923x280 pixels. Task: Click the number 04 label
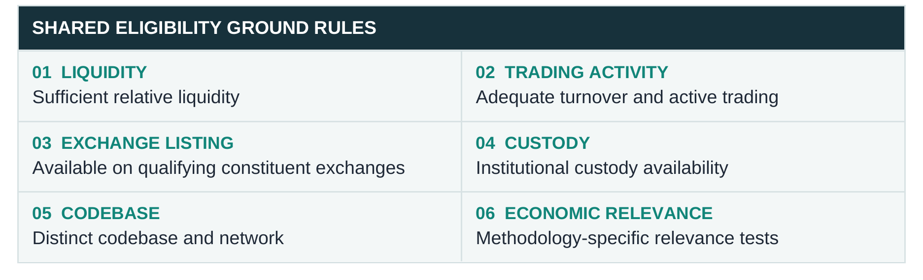(485, 143)
